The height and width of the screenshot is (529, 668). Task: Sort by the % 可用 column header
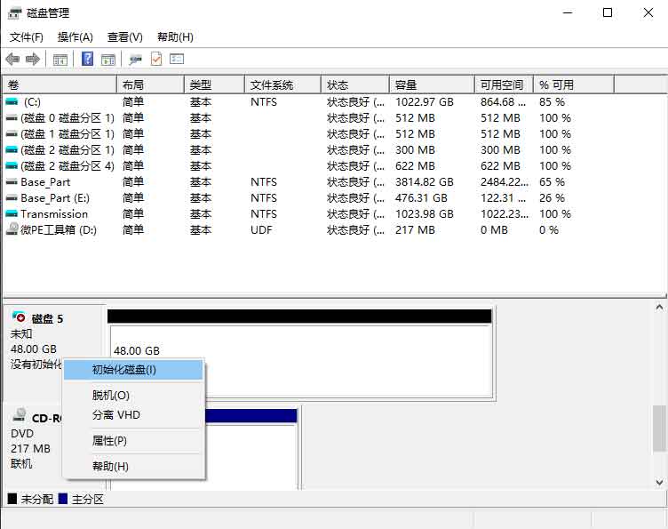click(574, 84)
